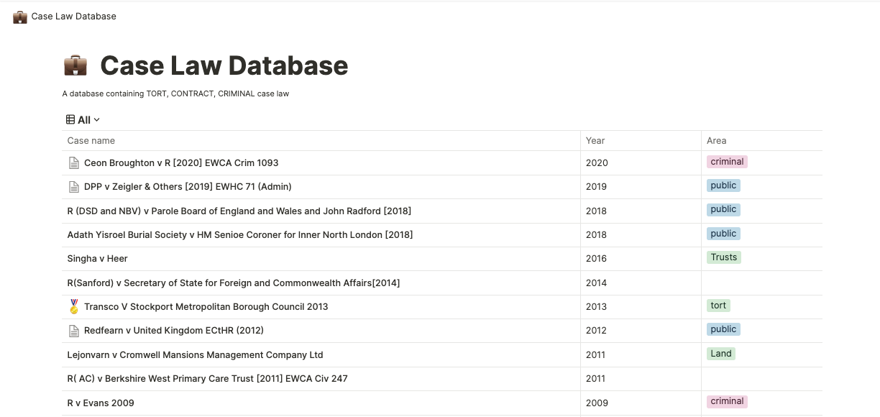This screenshot has width=880, height=417.
Task: Expand the All view dropdown chevron
Action: (97, 120)
